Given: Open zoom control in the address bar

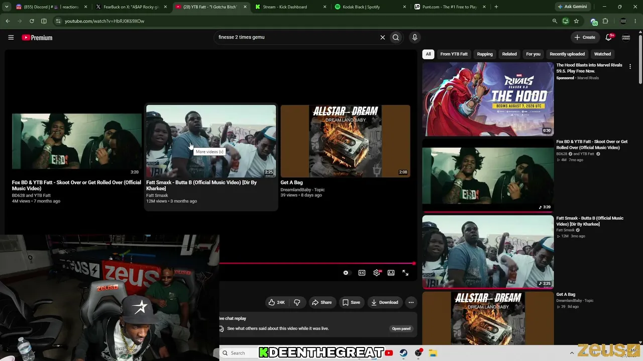Looking at the screenshot, I should (x=555, y=21).
